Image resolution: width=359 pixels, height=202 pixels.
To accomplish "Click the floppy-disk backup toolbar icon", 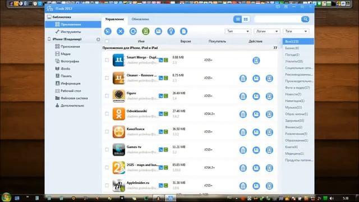I will click(158, 31).
